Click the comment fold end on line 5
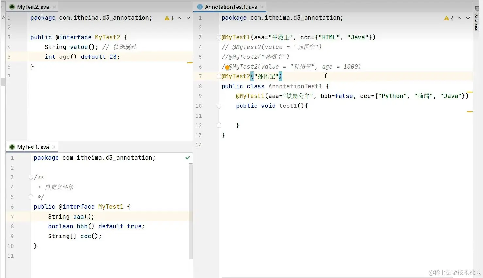 pyautogui.click(x=31, y=197)
